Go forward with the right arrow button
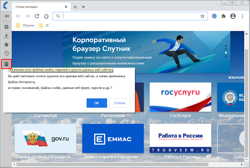Screen dimensions: 250x168 click(x=28, y=16)
